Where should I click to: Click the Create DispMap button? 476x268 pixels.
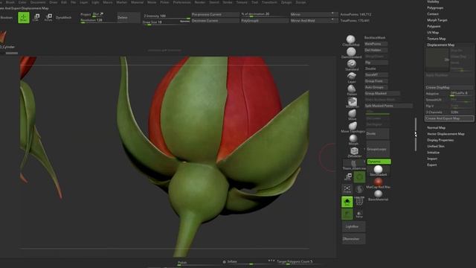click(448, 87)
